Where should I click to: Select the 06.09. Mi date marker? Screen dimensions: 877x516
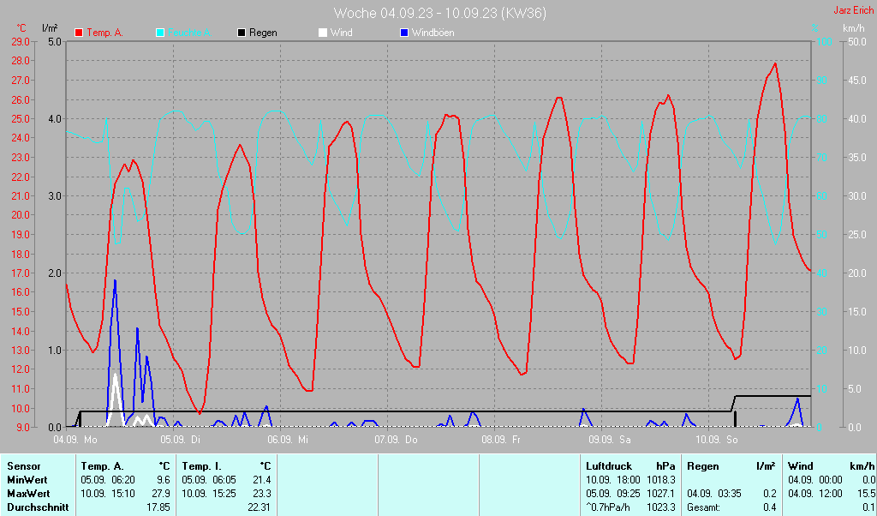point(289,440)
